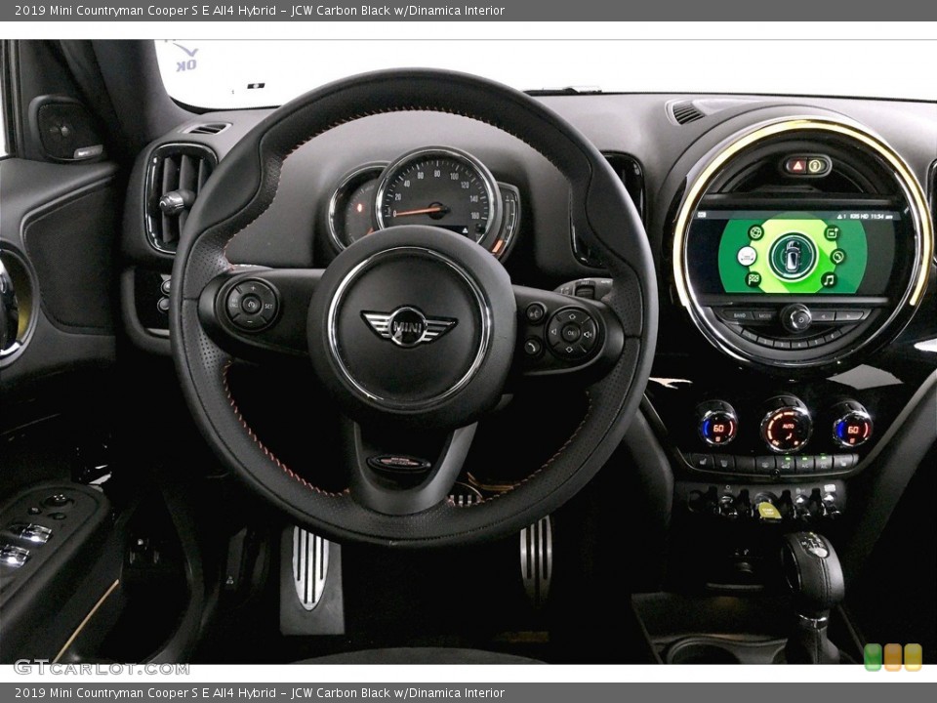Viewport: 937px width, 703px height.
Task: Click the 'JCW Carbon Black w/Dinamica Interior' bottom caption
Action: pos(398,693)
